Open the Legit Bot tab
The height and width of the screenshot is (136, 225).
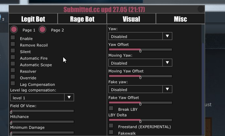(33, 19)
